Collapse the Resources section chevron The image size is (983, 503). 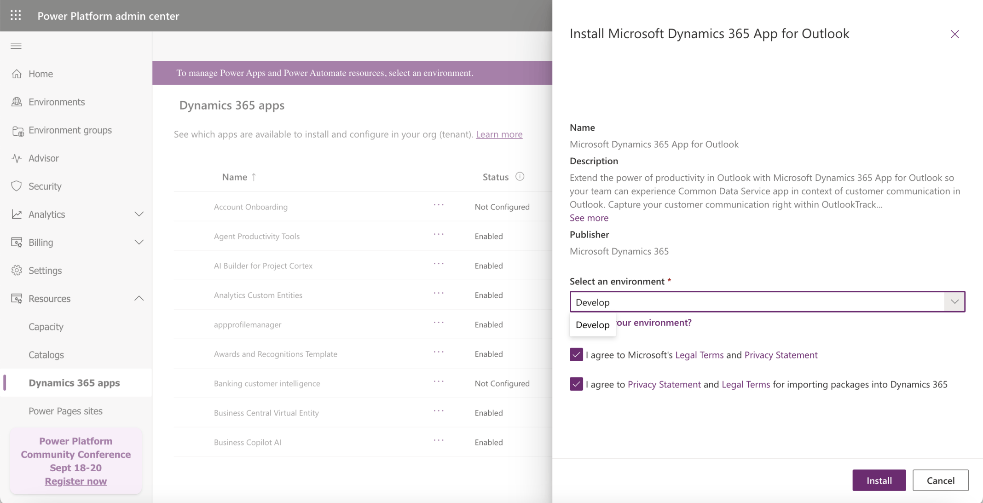[139, 298]
